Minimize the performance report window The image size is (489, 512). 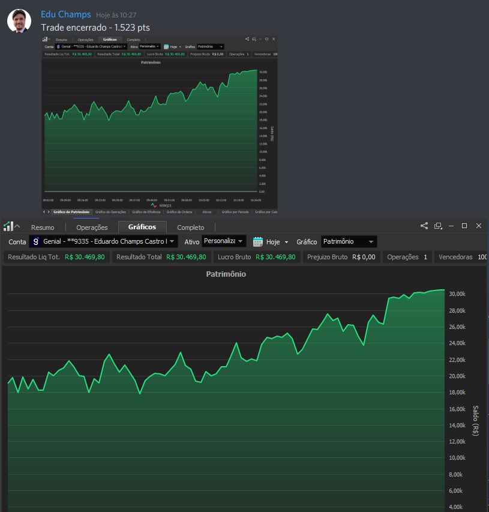451,226
